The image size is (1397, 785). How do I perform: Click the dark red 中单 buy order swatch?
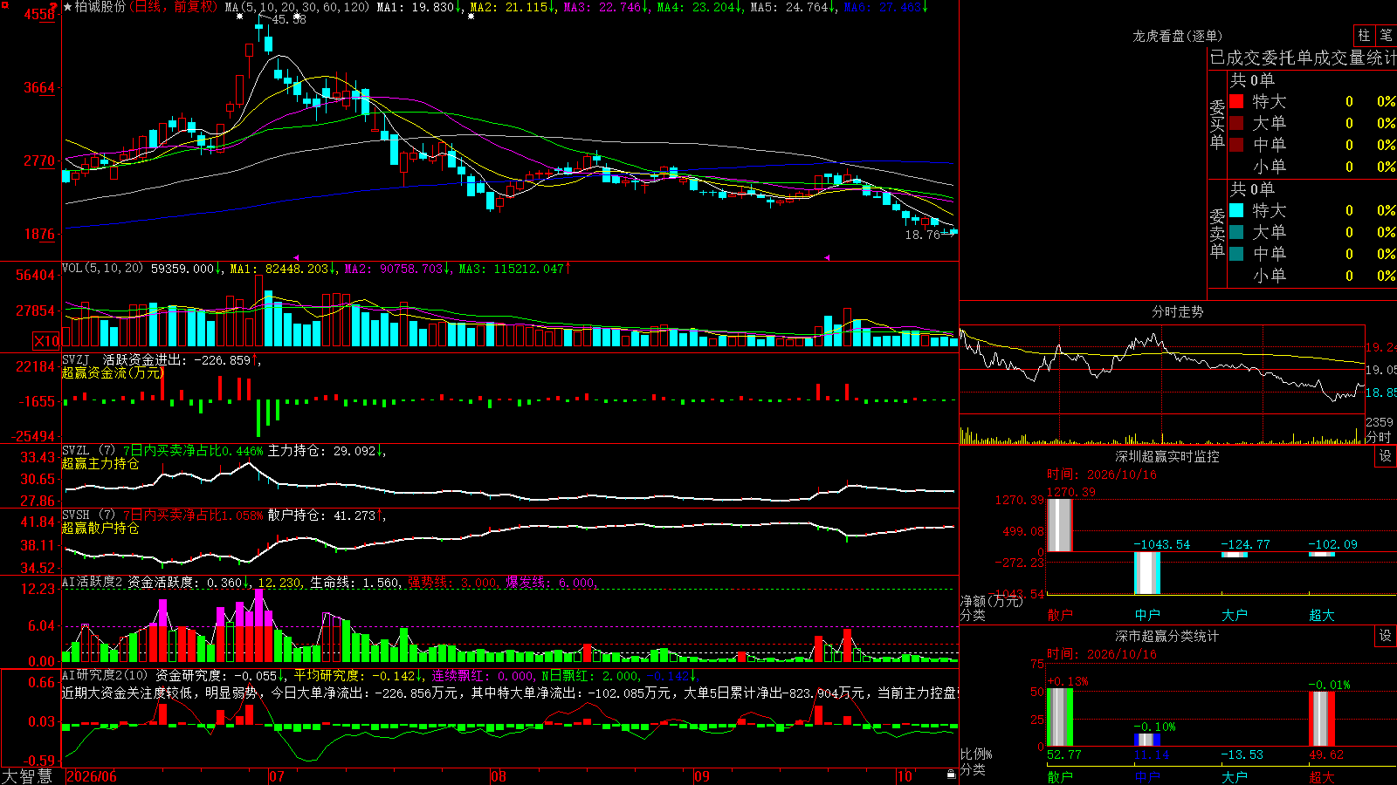(x=1236, y=145)
